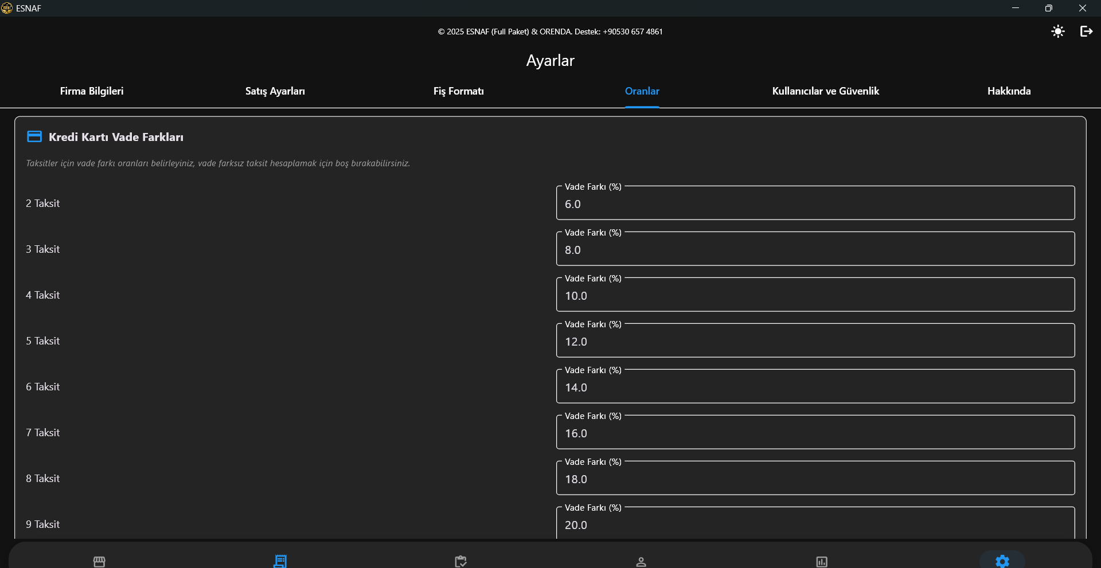This screenshot has width=1101, height=568.
Task: Click the 6 Taksit field showing 14.0
Action: (815, 387)
